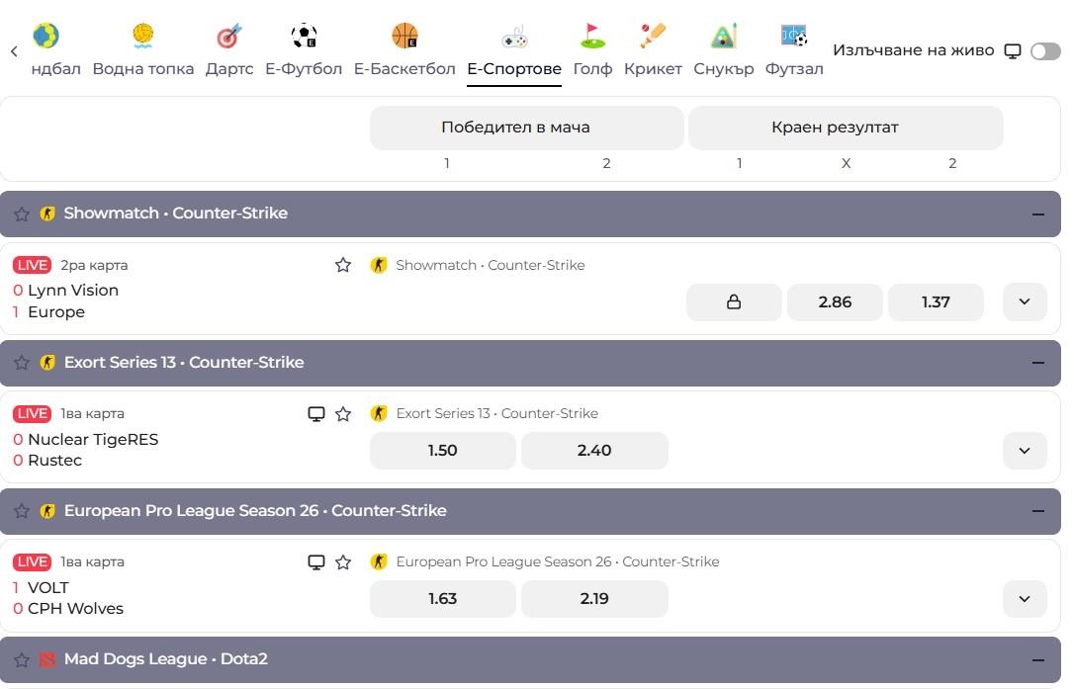Choose the E-Basketball (Е-Баскетбол) icon
Screen dimensions: 1074x689
pos(404,37)
